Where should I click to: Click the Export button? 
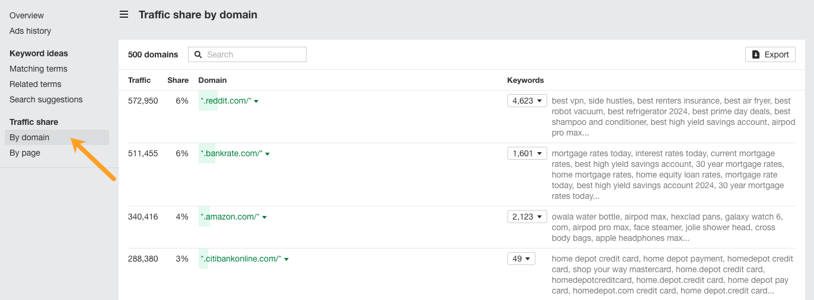tap(770, 54)
